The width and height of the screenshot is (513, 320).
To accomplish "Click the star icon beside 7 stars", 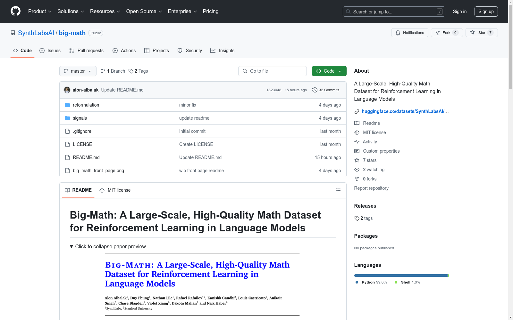I will (357, 160).
